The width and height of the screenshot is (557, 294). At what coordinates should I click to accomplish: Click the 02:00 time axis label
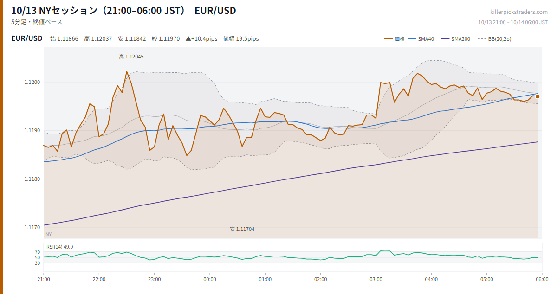pos(320,279)
